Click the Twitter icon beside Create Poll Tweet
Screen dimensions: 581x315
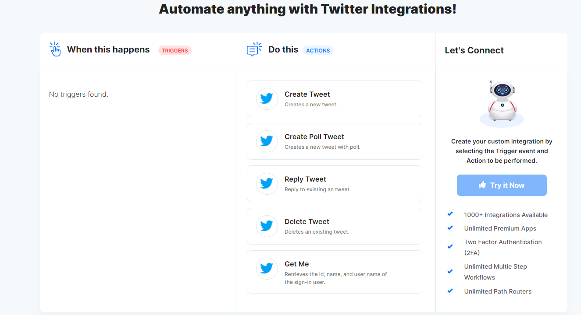tap(267, 141)
